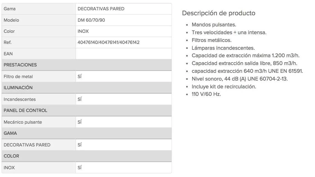Click the GAMA section header

coord(87,133)
